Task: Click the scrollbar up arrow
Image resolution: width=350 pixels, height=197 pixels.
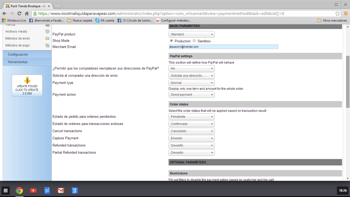Action: point(348,26)
